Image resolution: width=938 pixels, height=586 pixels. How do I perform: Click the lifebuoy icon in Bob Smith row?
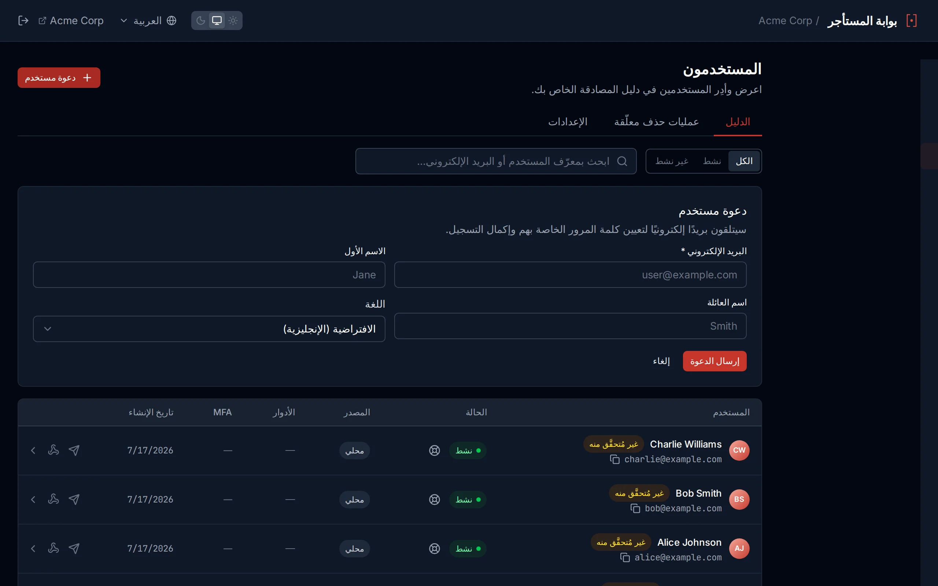pos(435,500)
